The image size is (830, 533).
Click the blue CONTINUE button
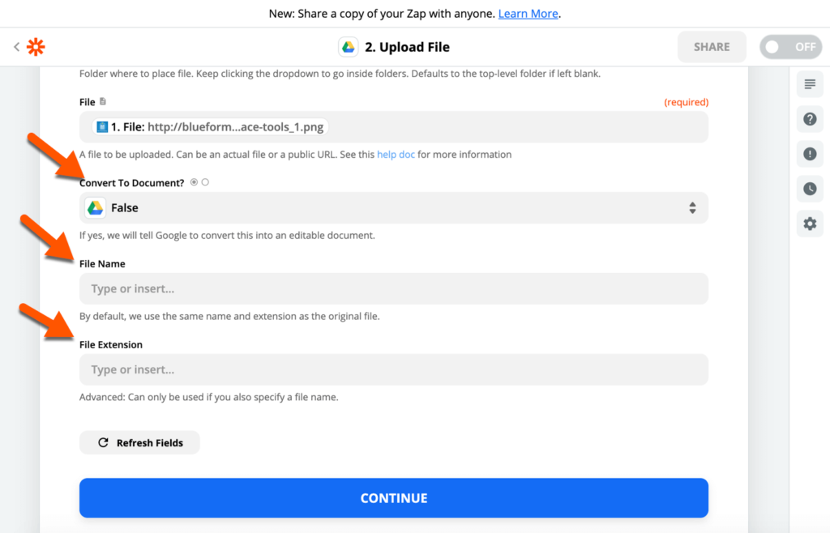click(394, 498)
